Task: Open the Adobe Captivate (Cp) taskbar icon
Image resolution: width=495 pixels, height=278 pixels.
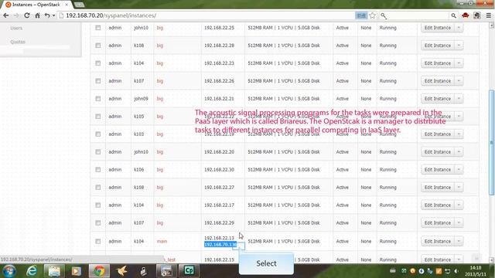Action: 189,271
